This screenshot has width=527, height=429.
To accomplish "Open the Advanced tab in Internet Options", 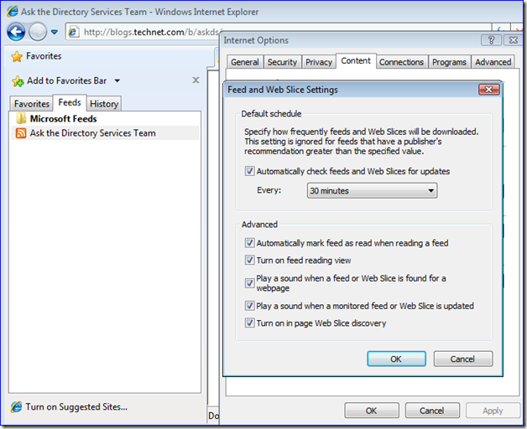I will coord(493,62).
